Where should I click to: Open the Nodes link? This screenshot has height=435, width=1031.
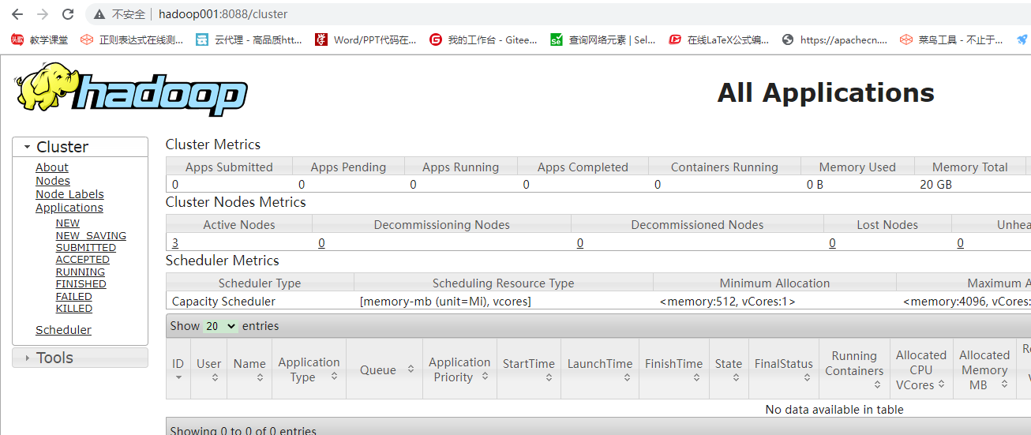[53, 181]
